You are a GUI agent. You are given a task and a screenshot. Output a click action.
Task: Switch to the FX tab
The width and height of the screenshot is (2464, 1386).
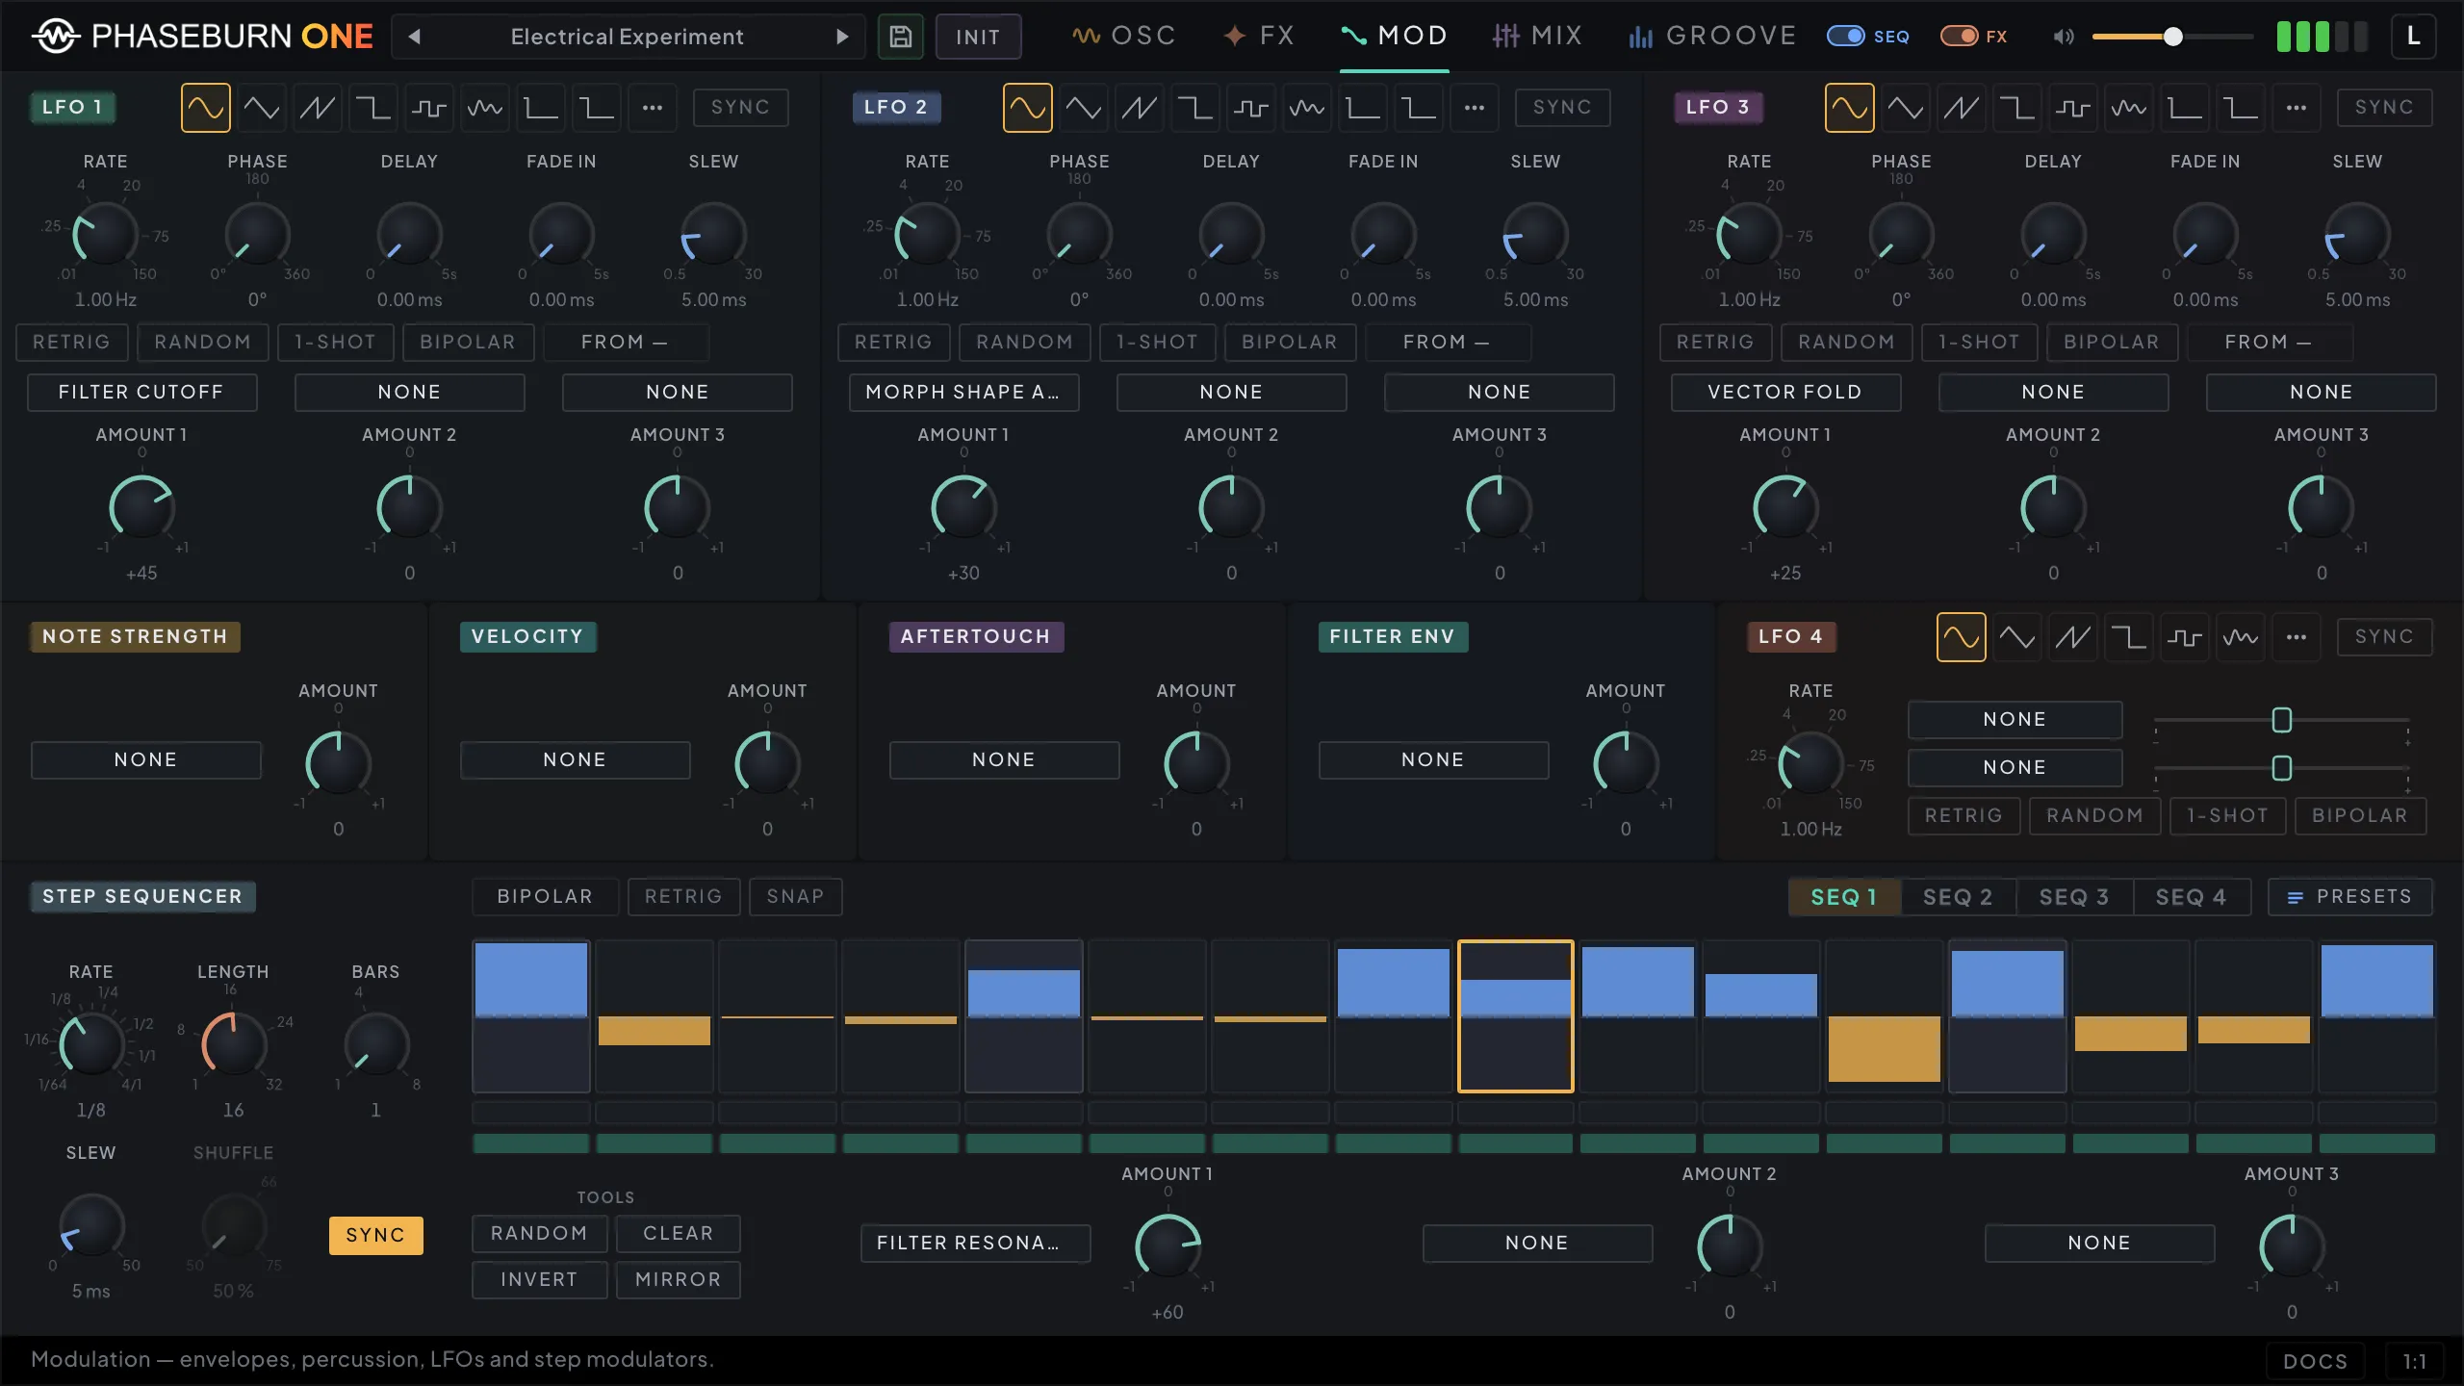click(1259, 37)
